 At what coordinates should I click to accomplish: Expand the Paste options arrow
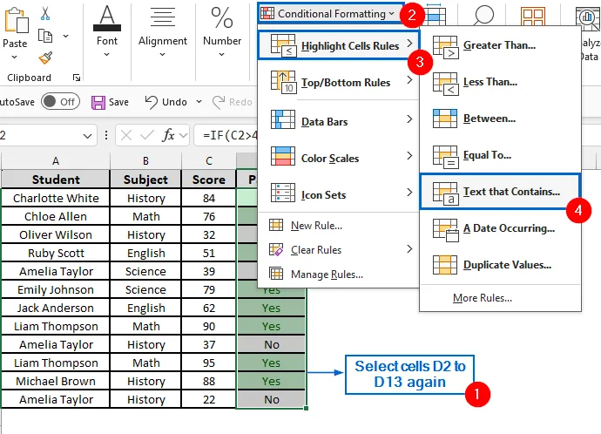click(x=15, y=58)
